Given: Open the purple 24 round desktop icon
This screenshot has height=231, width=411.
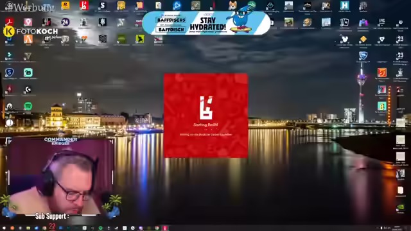Looking at the screenshot, I should coord(66,22).
